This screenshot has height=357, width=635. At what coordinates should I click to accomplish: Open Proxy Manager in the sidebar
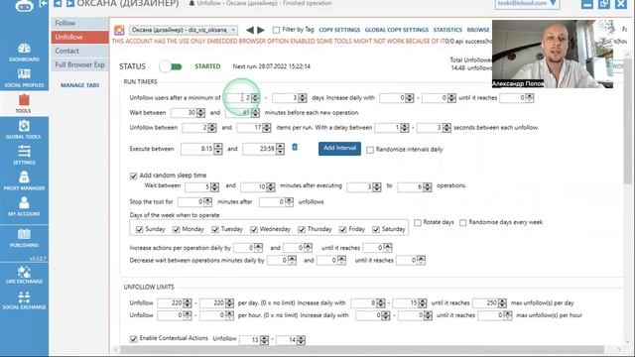click(24, 180)
